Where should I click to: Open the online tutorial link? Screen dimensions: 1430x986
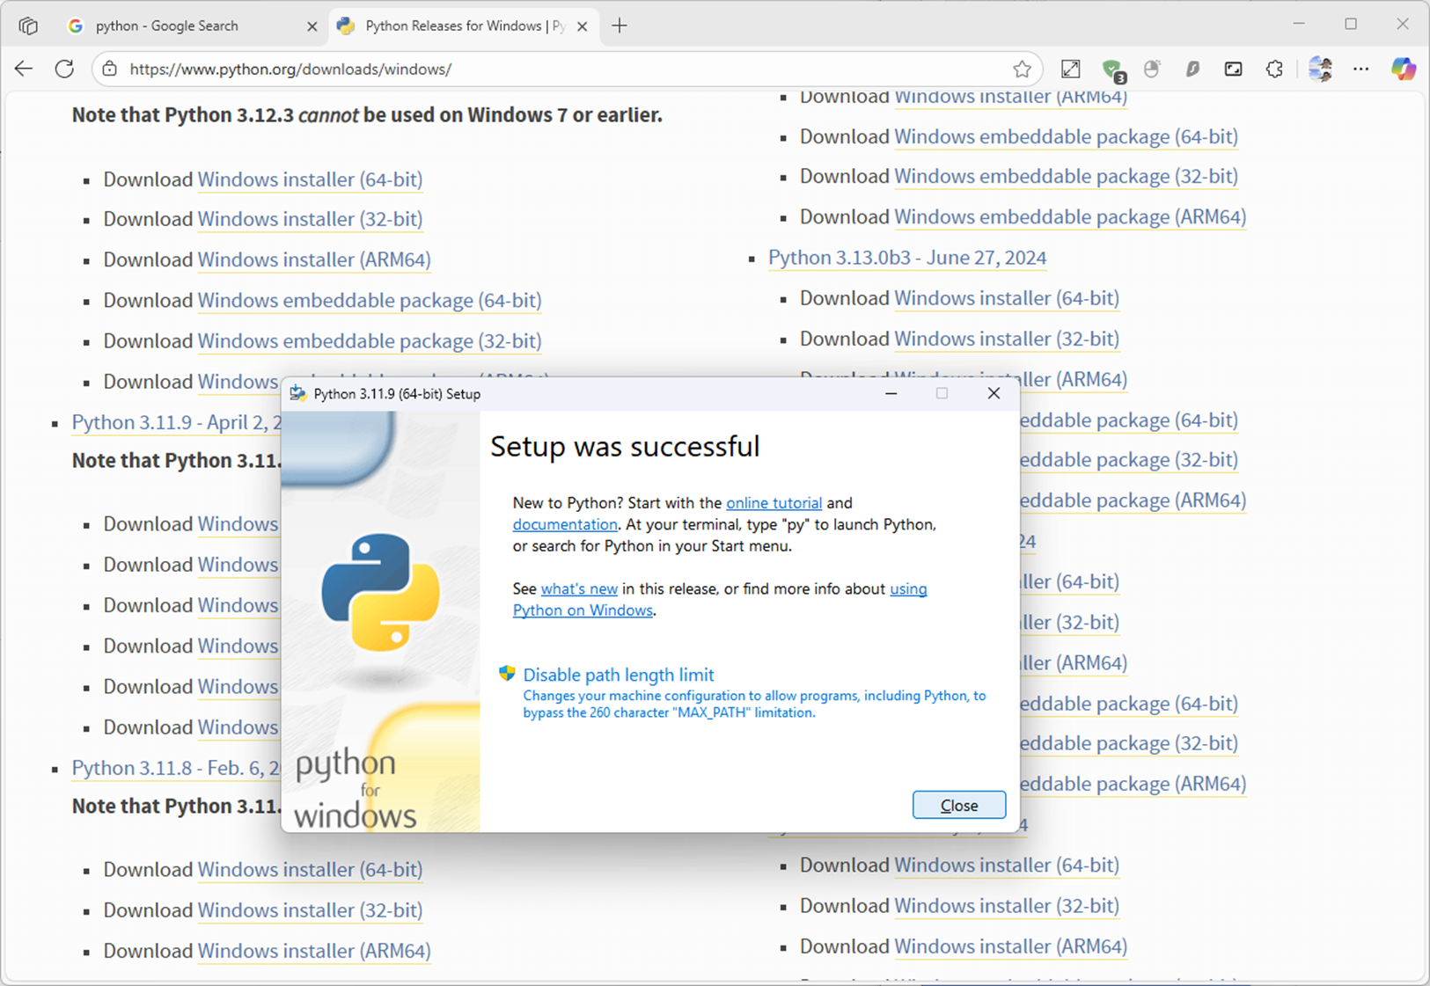pos(774,503)
